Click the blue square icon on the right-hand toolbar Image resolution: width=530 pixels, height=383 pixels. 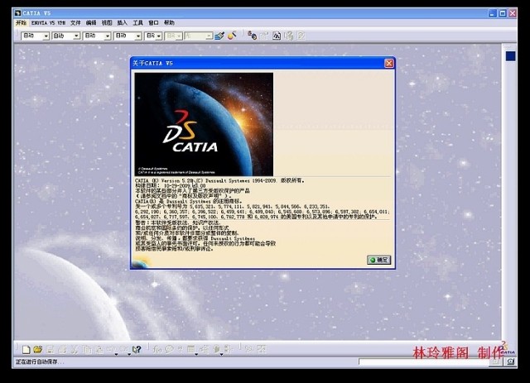coord(510,56)
